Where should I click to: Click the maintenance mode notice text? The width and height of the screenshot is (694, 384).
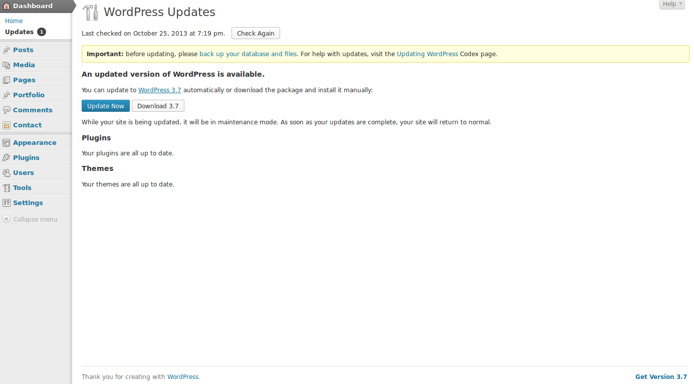[287, 122]
